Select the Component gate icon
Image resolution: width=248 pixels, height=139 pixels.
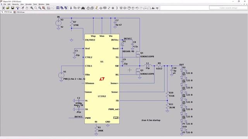125,8
